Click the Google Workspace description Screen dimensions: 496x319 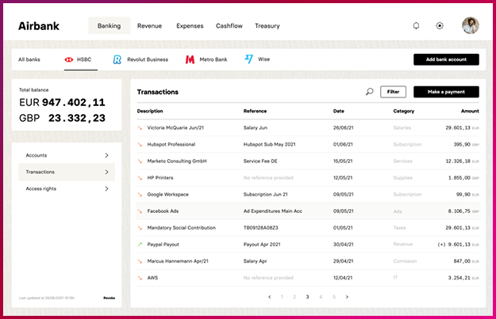coord(168,195)
